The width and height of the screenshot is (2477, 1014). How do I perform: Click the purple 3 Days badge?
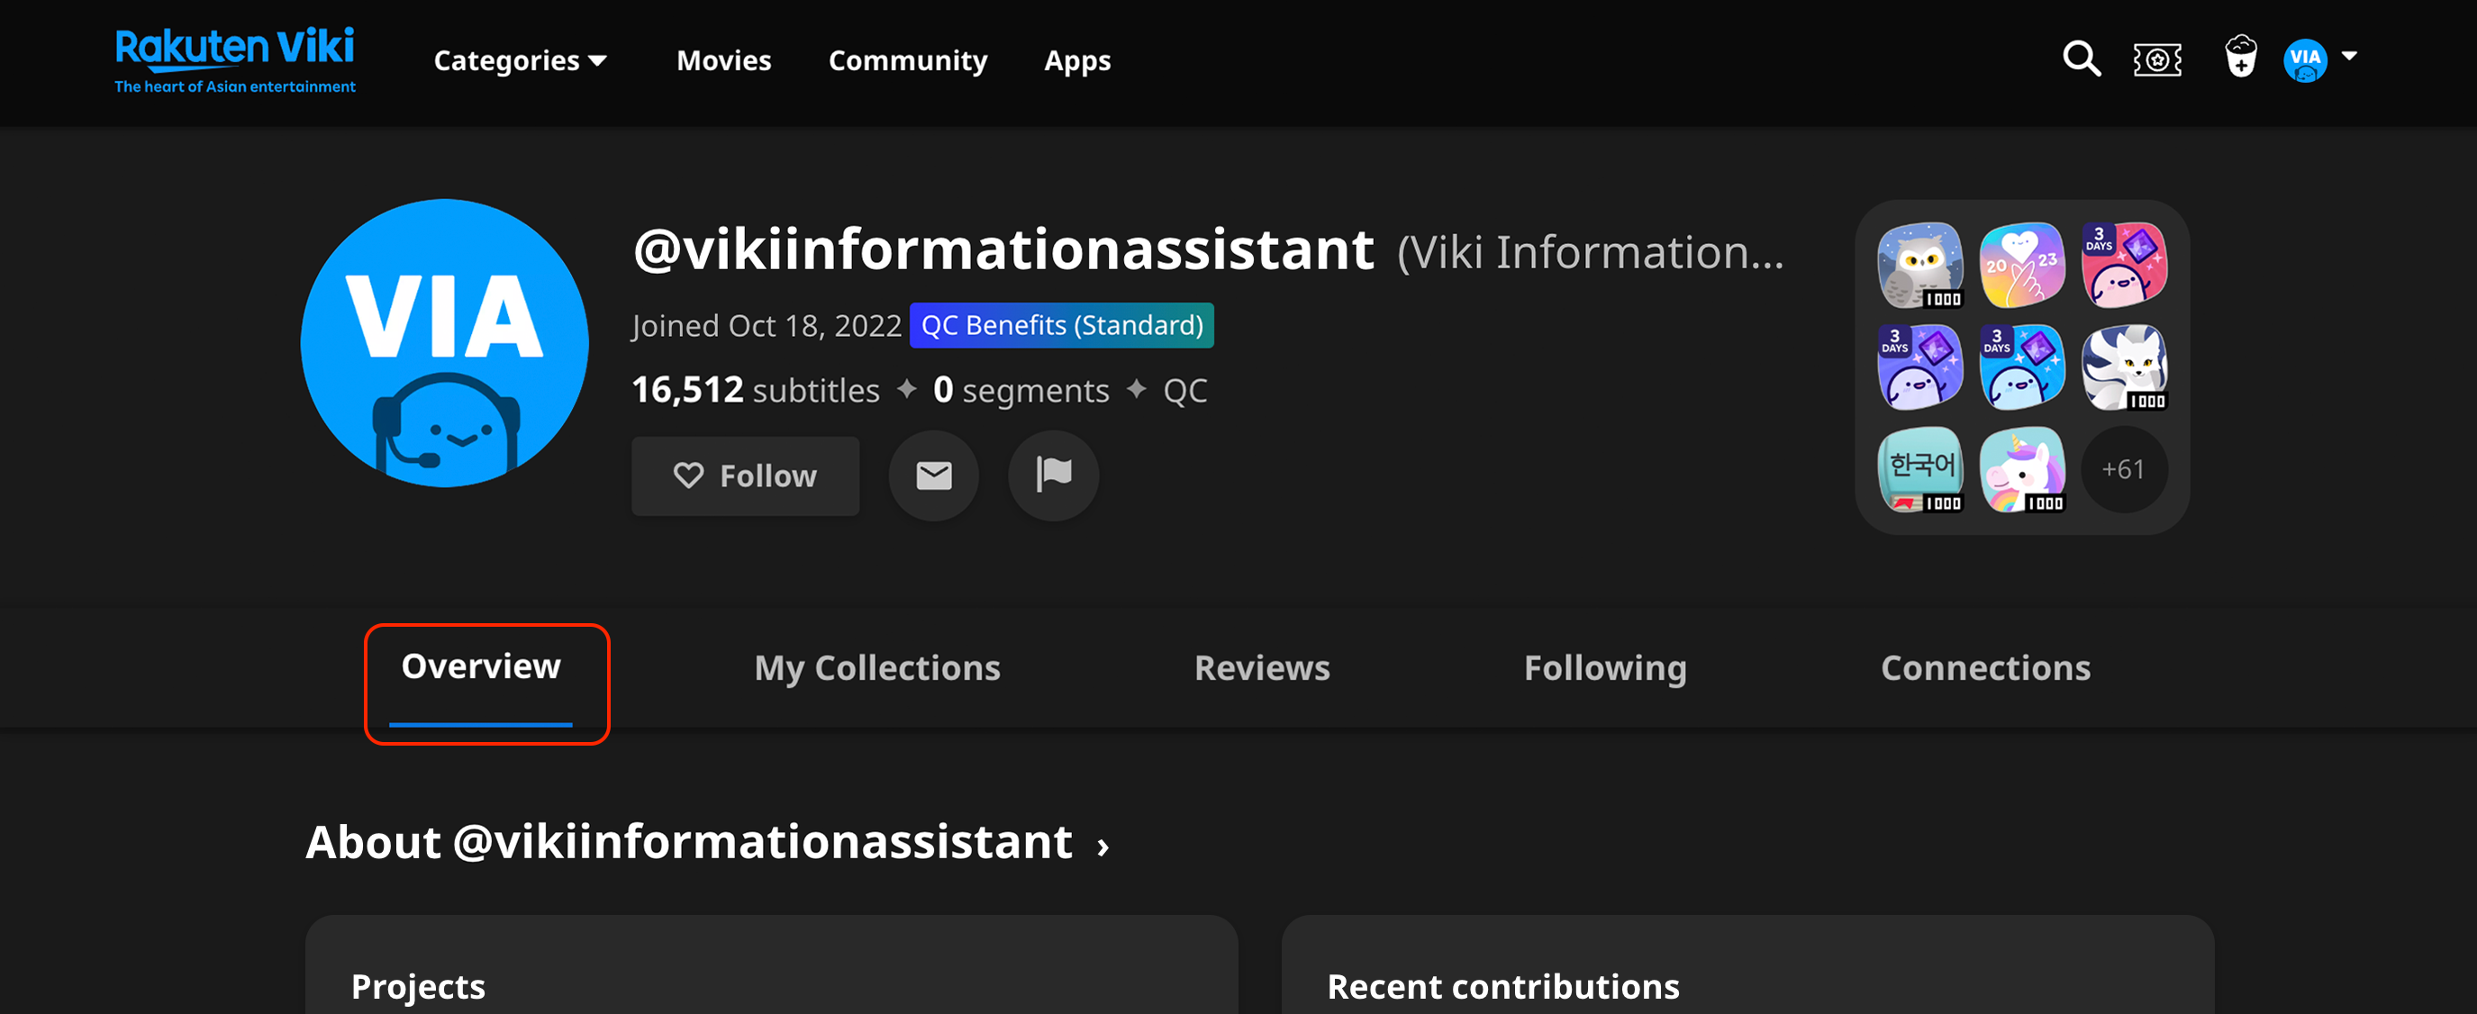tap(1920, 367)
